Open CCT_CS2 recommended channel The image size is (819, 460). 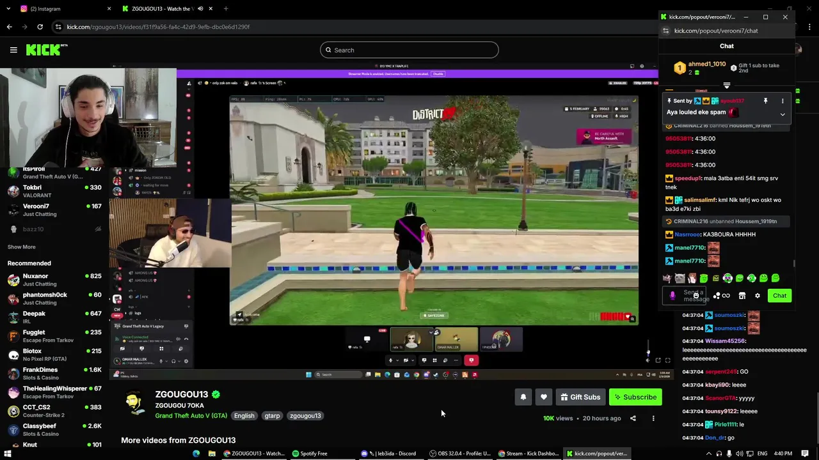pos(54,411)
